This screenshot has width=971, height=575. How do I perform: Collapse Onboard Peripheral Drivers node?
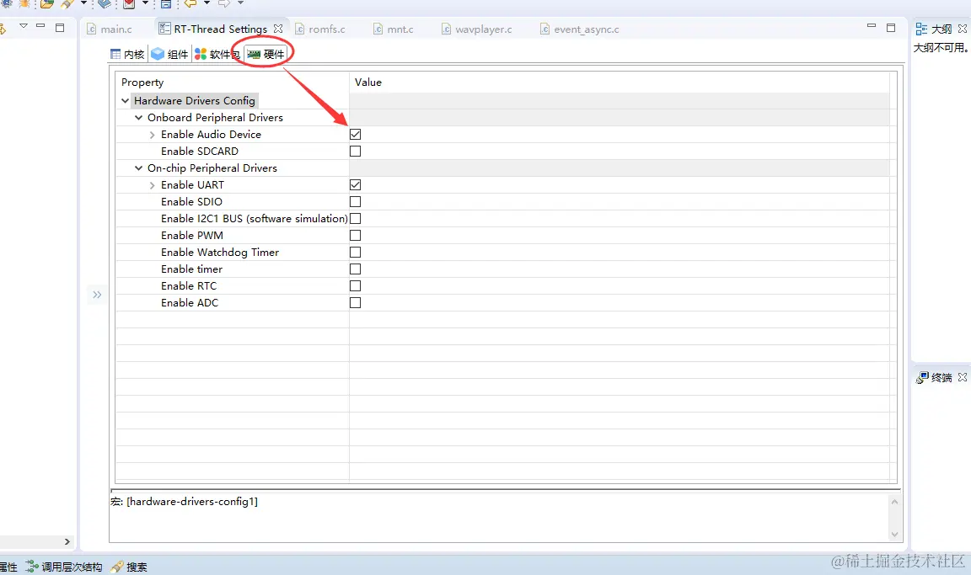(x=139, y=118)
